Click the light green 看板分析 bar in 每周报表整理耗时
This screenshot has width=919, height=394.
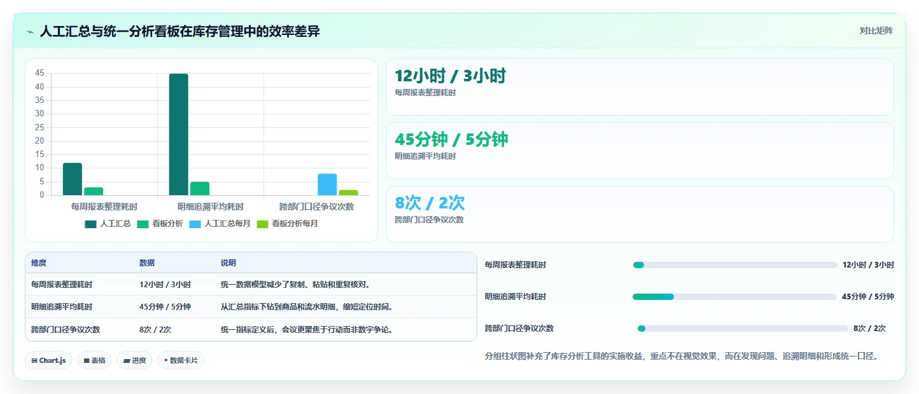pyautogui.click(x=94, y=191)
